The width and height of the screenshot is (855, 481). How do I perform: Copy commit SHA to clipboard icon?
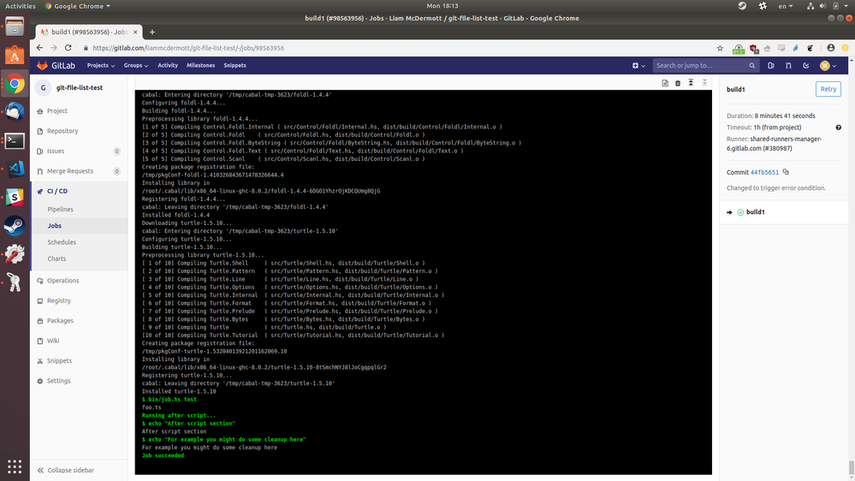(x=786, y=172)
